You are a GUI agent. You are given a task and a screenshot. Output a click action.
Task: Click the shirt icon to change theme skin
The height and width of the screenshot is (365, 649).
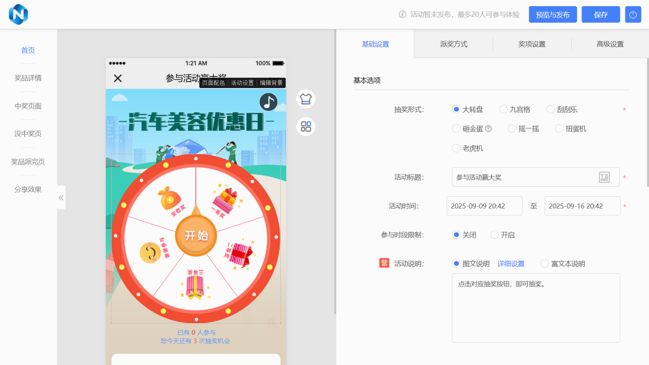coord(305,99)
